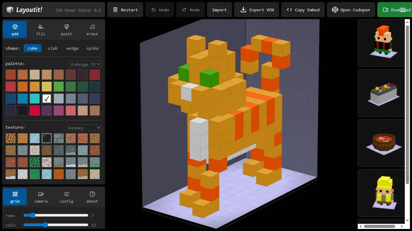Choose the paint brush tool

[x=66, y=29]
